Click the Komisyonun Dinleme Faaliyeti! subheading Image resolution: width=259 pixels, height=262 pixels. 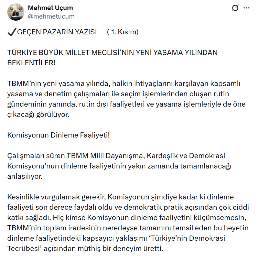pyautogui.click(x=58, y=134)
